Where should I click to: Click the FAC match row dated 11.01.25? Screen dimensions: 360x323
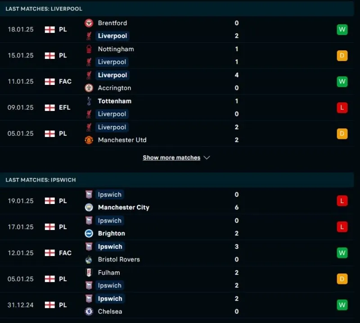tap(180, 81)
